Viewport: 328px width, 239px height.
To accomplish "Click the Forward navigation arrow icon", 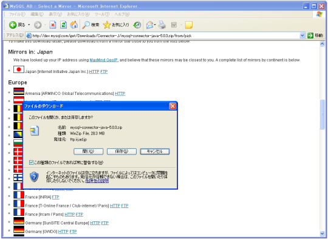I will coord(38,25).
